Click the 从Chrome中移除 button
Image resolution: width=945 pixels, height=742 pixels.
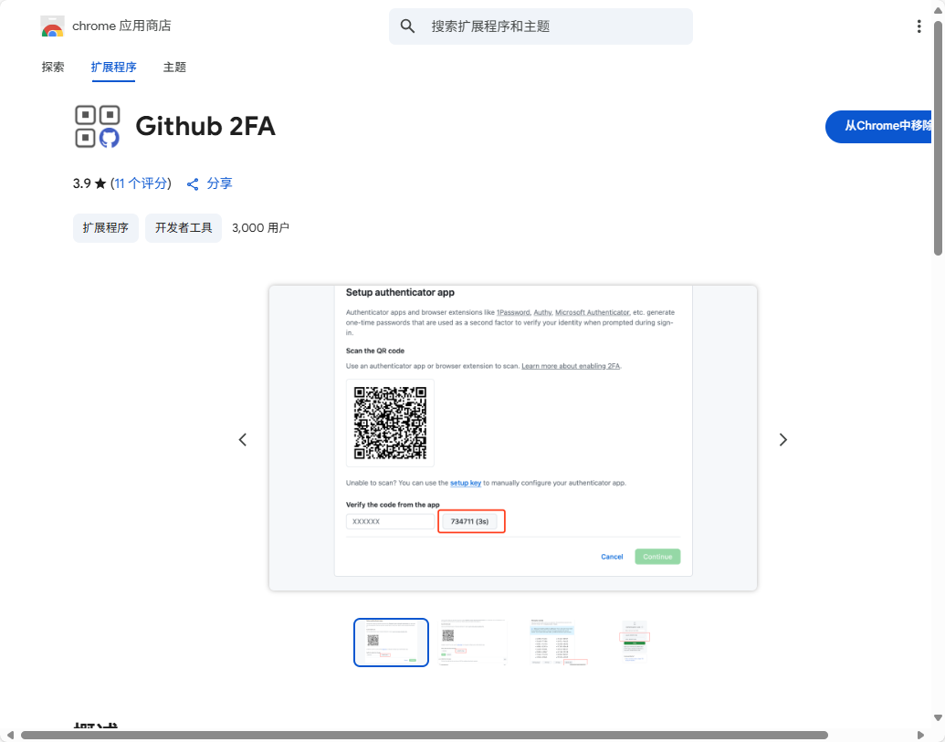pyautogui.click(x=880, y=127)
